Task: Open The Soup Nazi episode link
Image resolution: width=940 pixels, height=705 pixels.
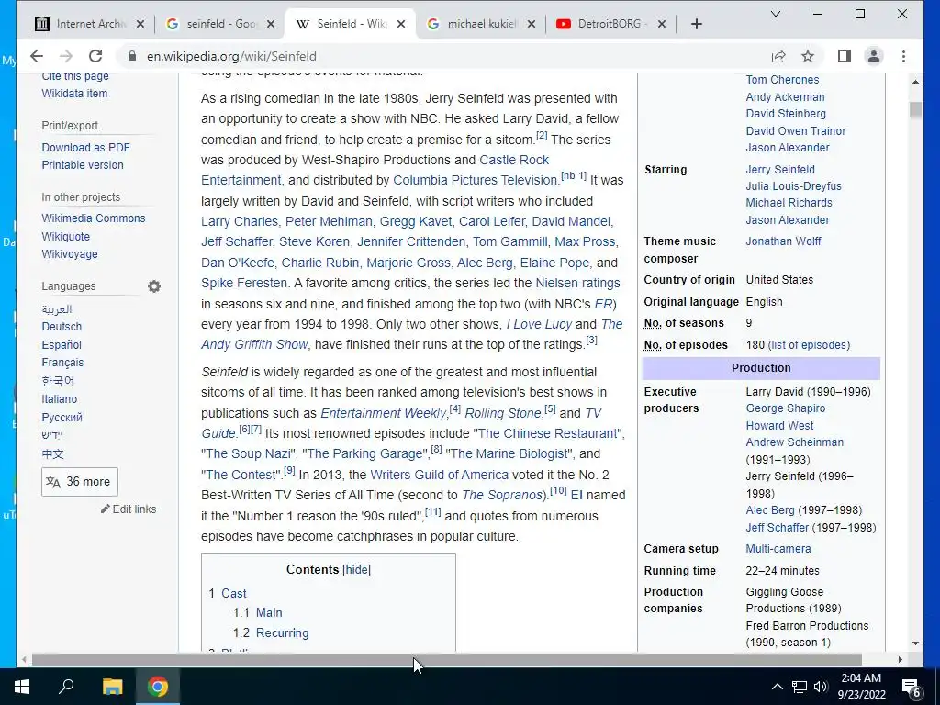Action: click(248, 453)
